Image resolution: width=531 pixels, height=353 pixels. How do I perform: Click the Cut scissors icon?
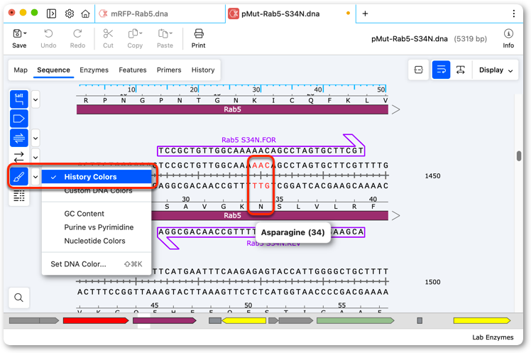[108, 33]
